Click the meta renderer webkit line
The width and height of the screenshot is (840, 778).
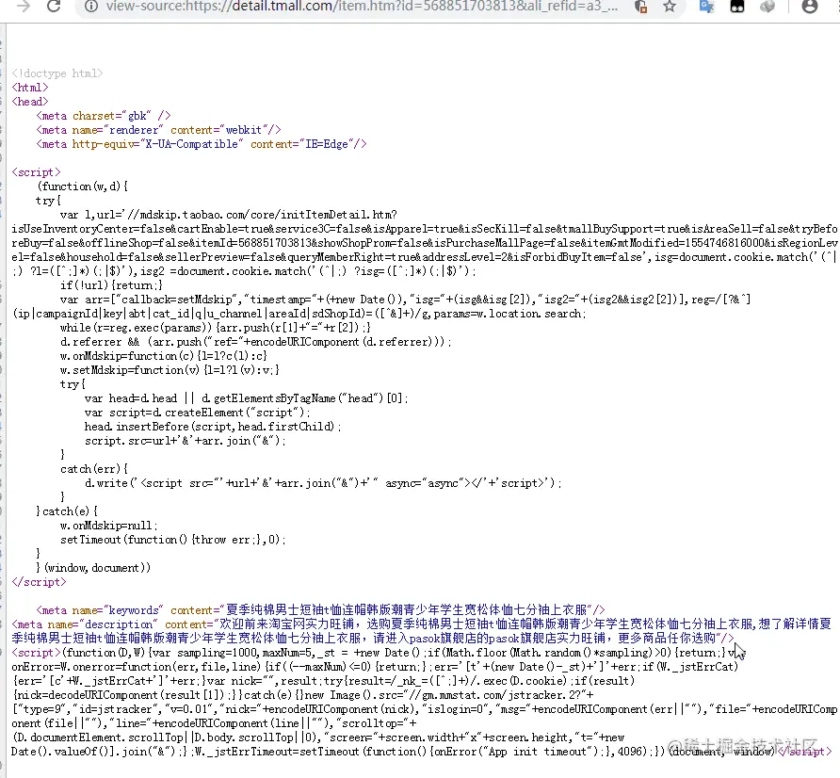point(158,130)
